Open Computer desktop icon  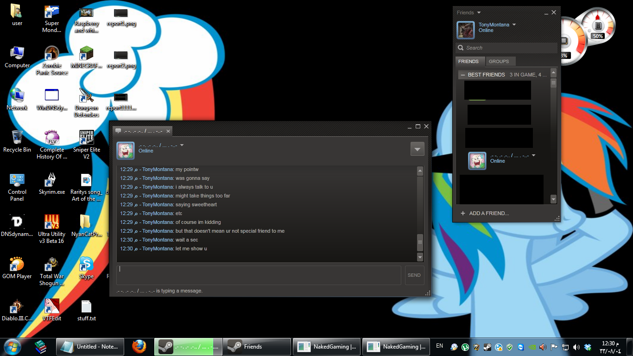17,57
